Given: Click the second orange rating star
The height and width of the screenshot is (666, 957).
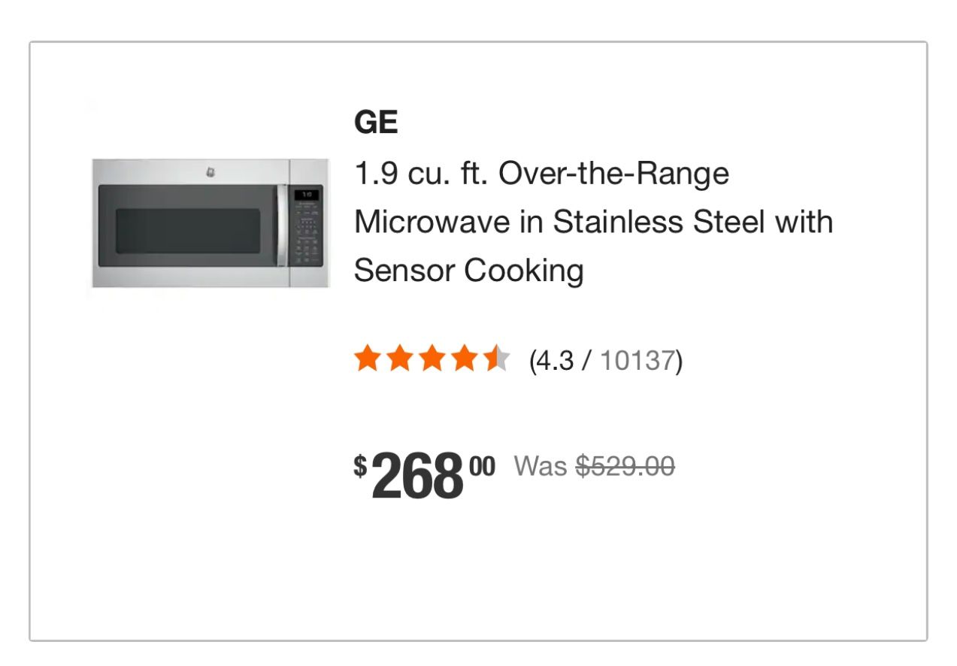Looking at the screenshot, I should click(399, 359).
